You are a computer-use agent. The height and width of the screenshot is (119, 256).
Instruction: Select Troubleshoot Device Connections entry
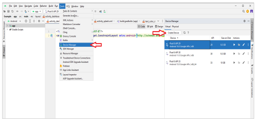76,58
